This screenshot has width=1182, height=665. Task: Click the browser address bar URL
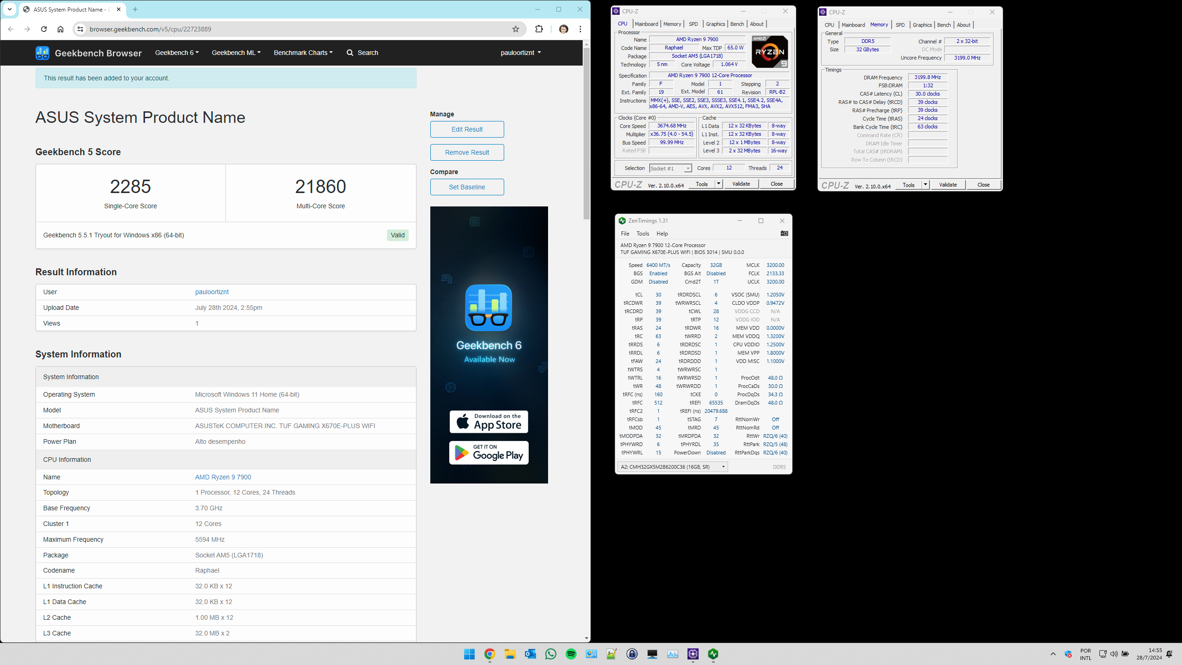point(151,29)
